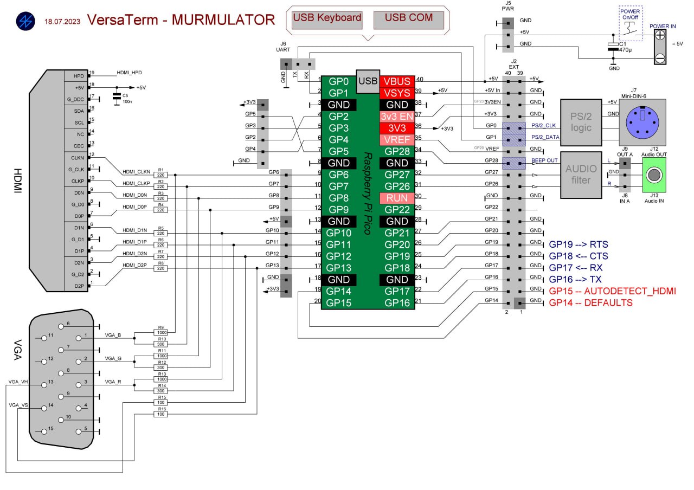The height and width of the screenshot is (490, 694).
Task: Click the purple Mini-DIN-6 connector symbol
Action: point(643,121)
